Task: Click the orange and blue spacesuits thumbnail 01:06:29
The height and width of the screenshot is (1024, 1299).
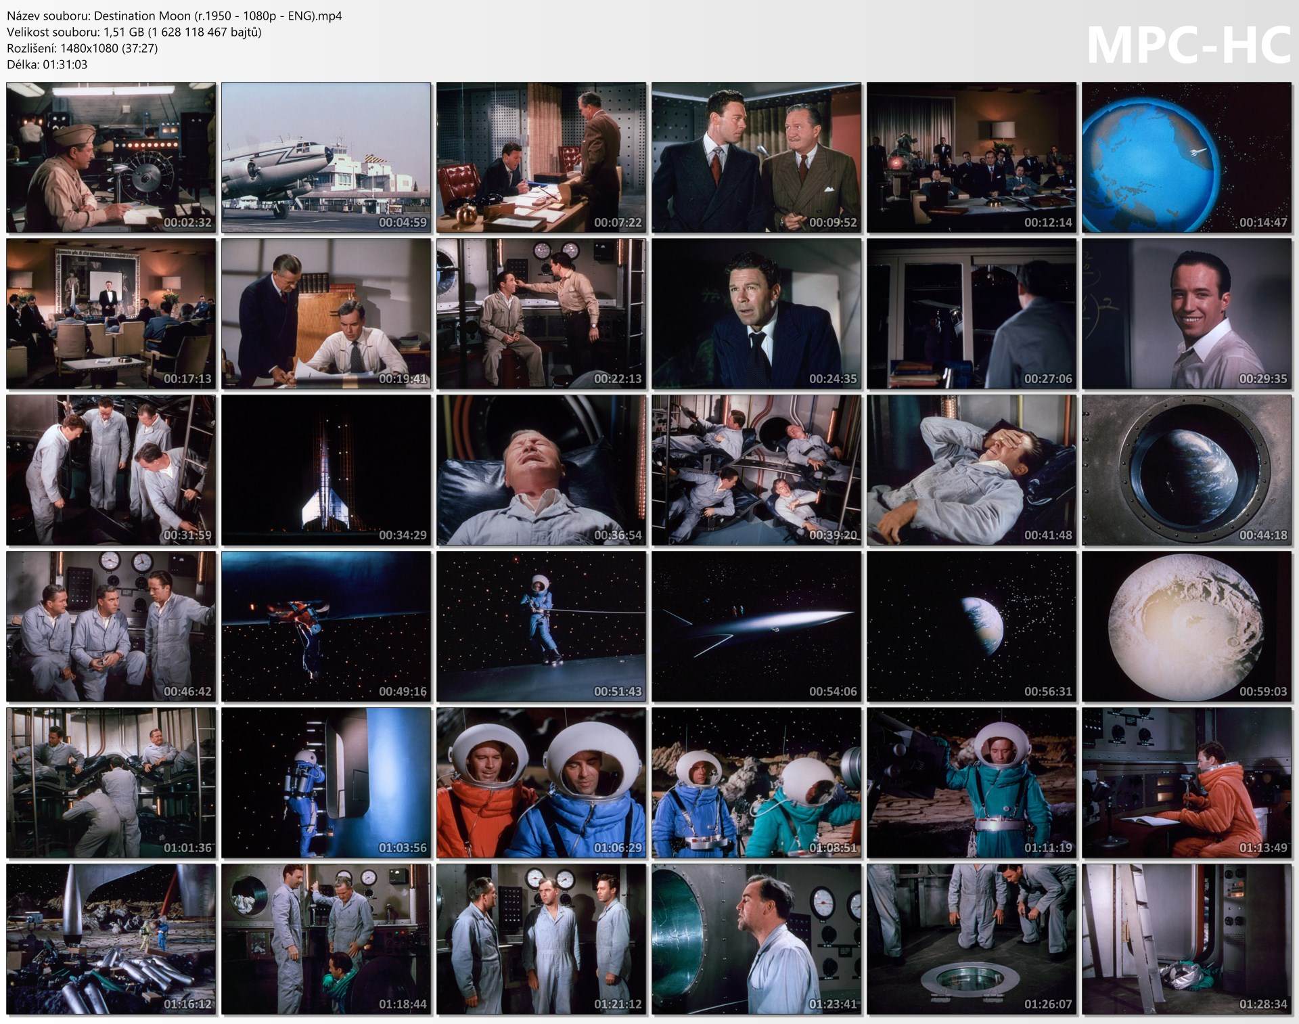Action: (541, 783)
